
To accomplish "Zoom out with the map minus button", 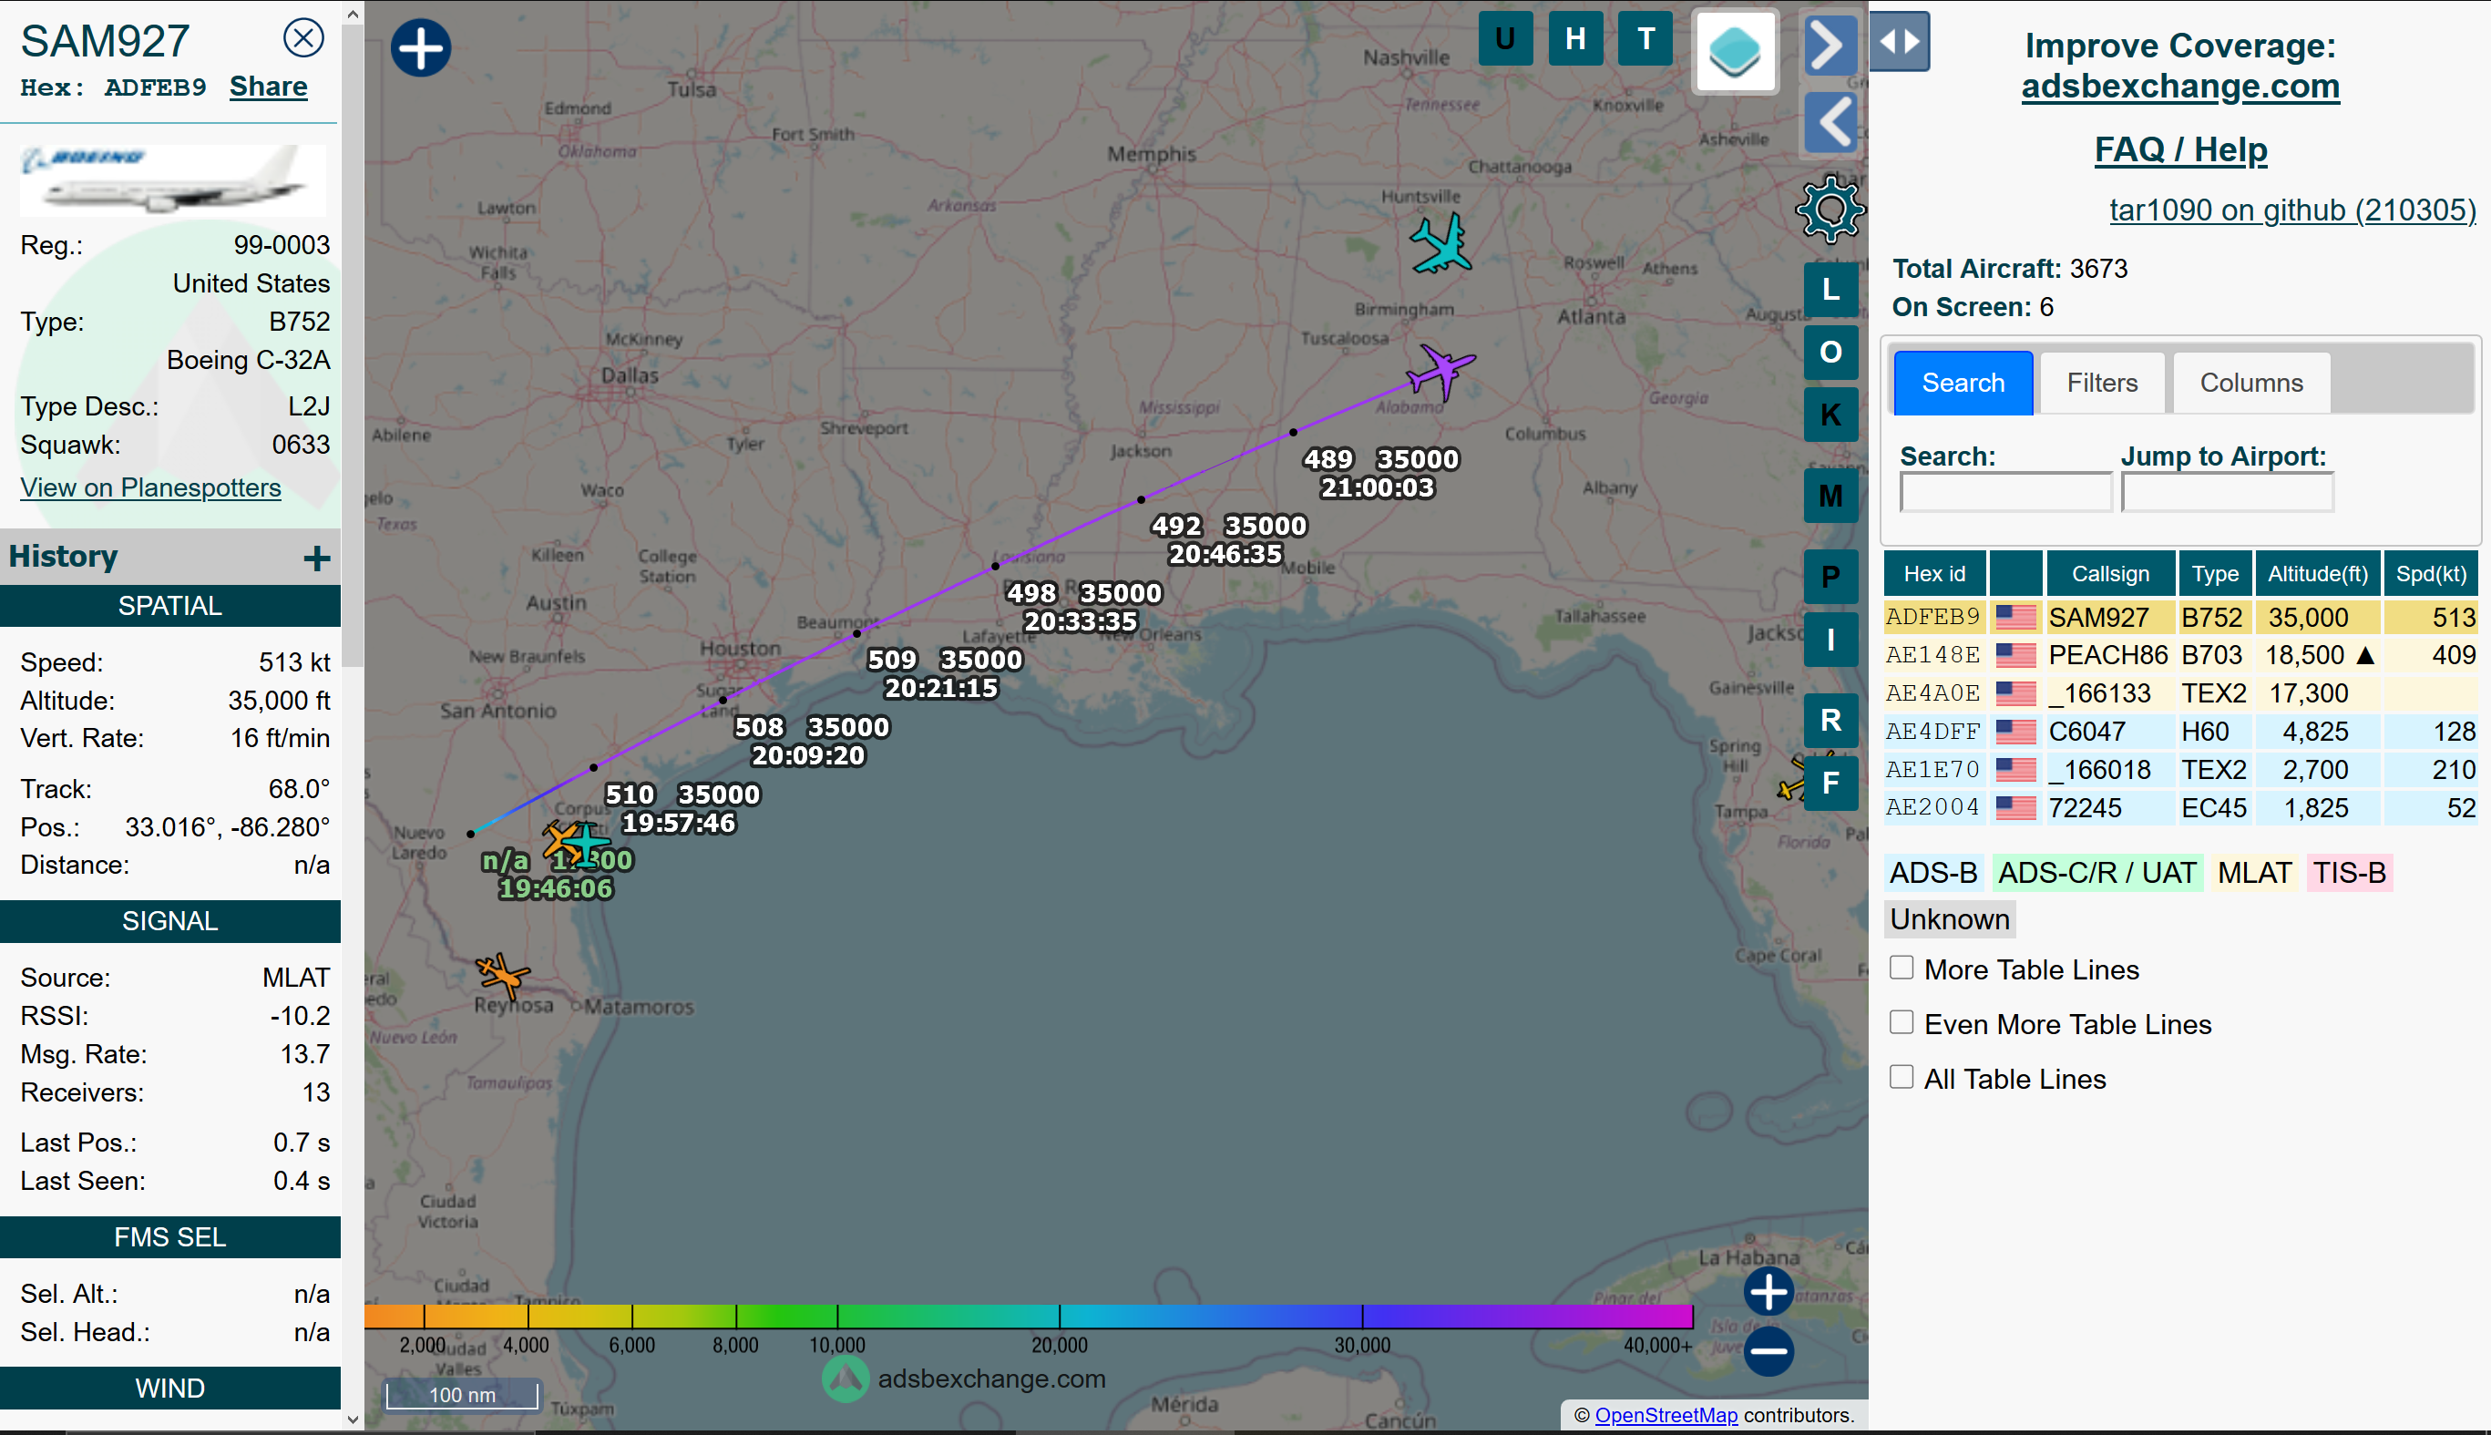I will [1768, 1352].
